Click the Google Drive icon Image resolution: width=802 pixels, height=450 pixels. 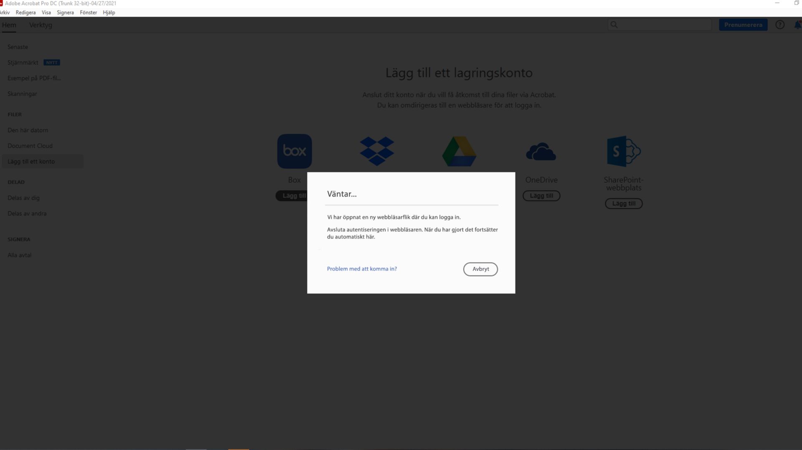coord(459,151)
